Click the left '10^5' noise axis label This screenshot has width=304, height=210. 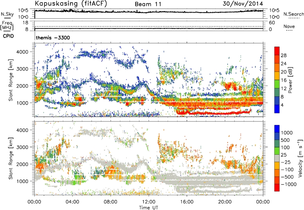point(23,10)
